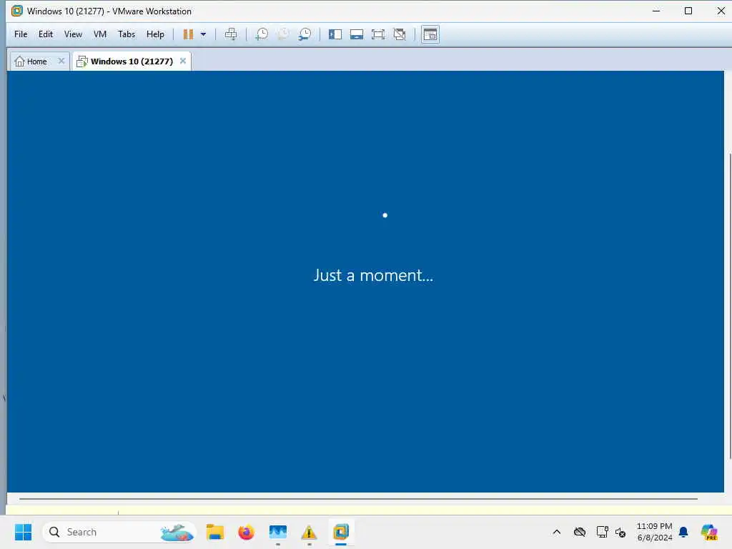Launch Firefox from the taskbar
The height and width of the screenshot is (549, 732).
[246, 532]
